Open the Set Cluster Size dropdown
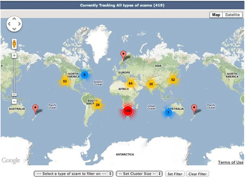This screenshot has width=245, height=178. click(x=139, y=174)
